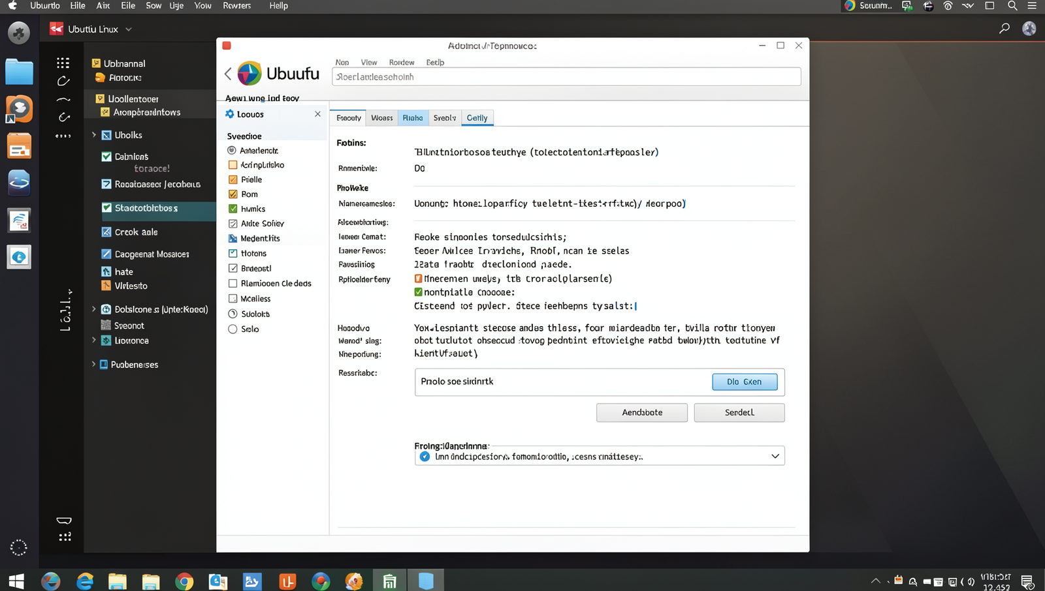Screen dimensions: 1045x591
Task: Open the Chrome icon left of the Outlook icon
Action: [x=185, y=581]
